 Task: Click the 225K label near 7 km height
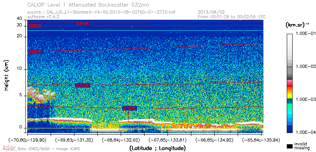[x=83, y=85]
